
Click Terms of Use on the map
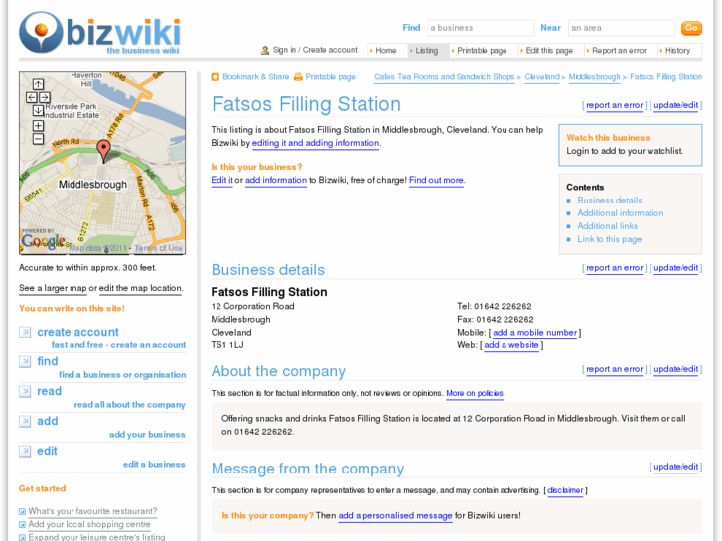tap(158, 248)
